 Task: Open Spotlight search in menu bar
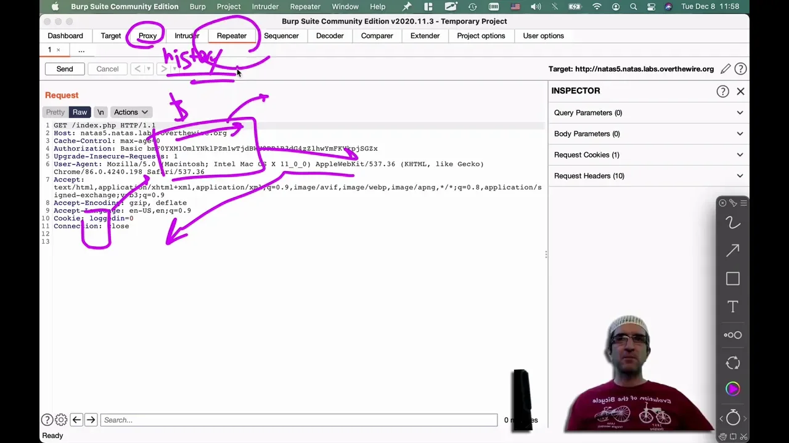point(633,7)
